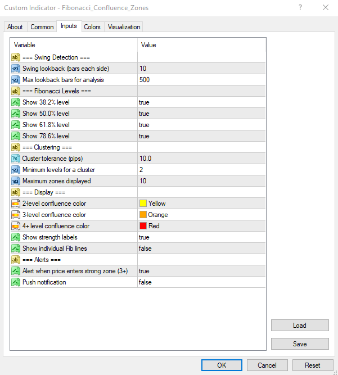Image resolution: width=338 pixels, height=375 pixels.
Task: Click the Save button
Action: pyautogui.click(x=300, y=344)
